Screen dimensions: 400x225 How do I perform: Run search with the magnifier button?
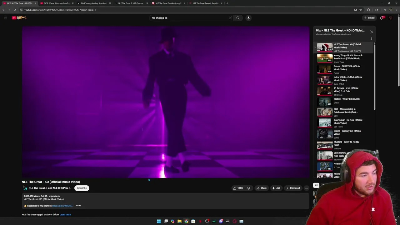[238, 18]
